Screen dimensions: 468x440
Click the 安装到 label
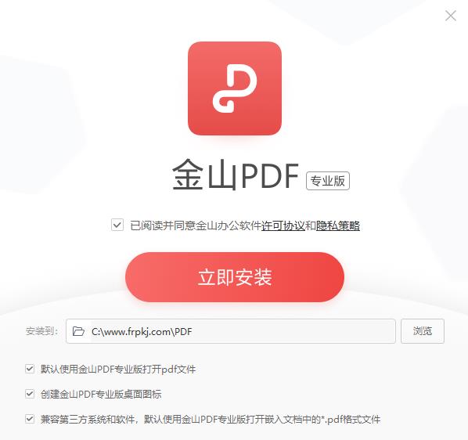pyautogui.click(x=41, y=331)
